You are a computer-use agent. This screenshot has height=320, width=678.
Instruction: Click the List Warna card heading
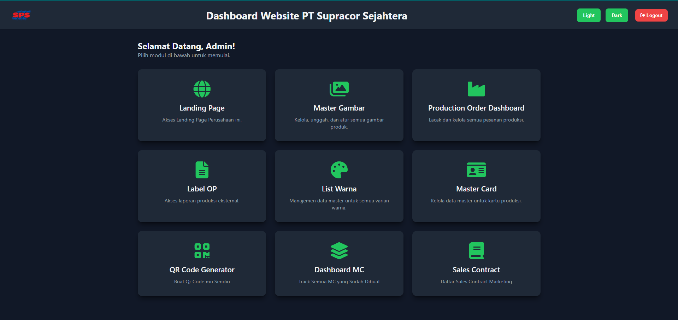[x=339, y=189]
